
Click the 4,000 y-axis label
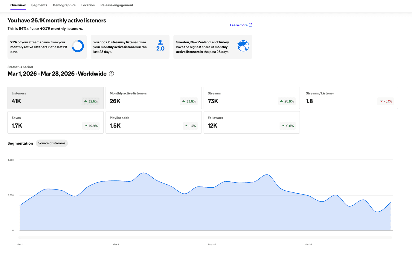tap(11, 160)
